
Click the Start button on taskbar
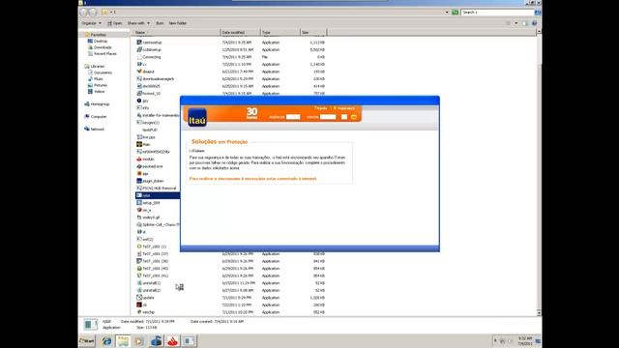point(87,341)
